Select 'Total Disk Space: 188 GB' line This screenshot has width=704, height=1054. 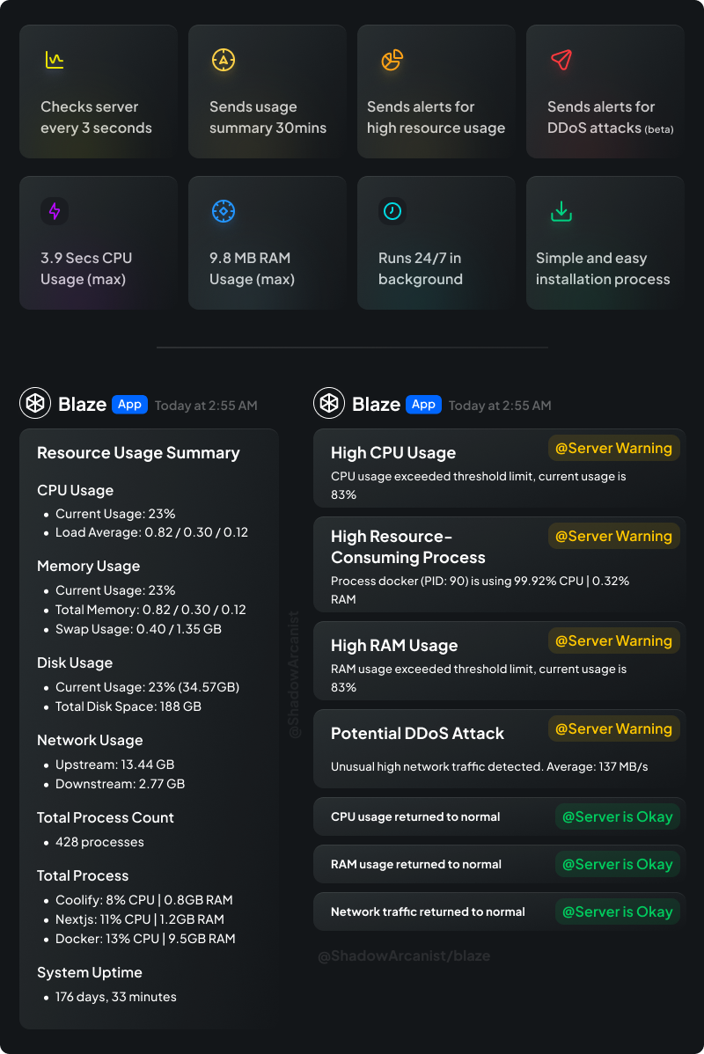tap(128, 706)
